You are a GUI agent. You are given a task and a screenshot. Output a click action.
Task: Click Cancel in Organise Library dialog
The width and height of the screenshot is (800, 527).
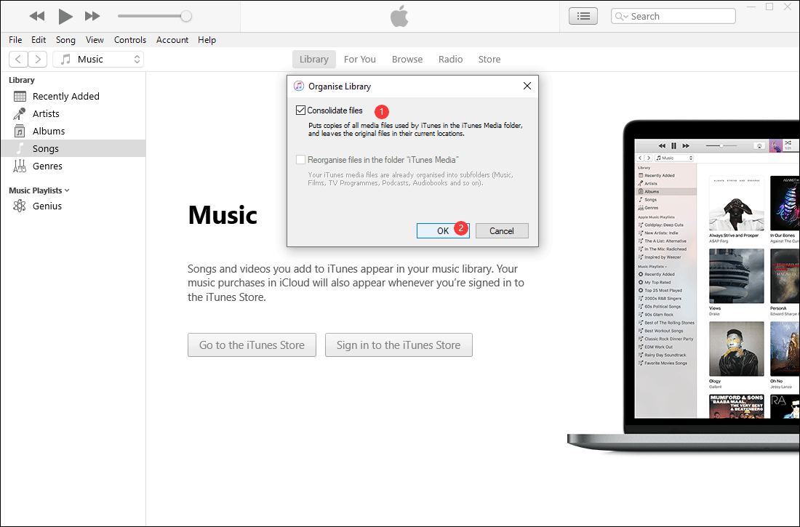pos(502,230)
